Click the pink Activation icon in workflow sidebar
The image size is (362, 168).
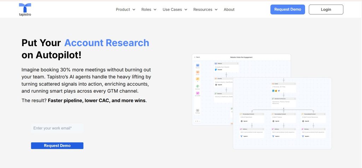[198, 93]
